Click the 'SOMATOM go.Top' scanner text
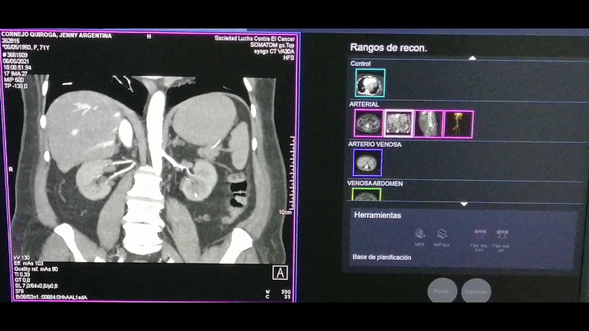Screen dimensions: 589x331 [272, 45]
